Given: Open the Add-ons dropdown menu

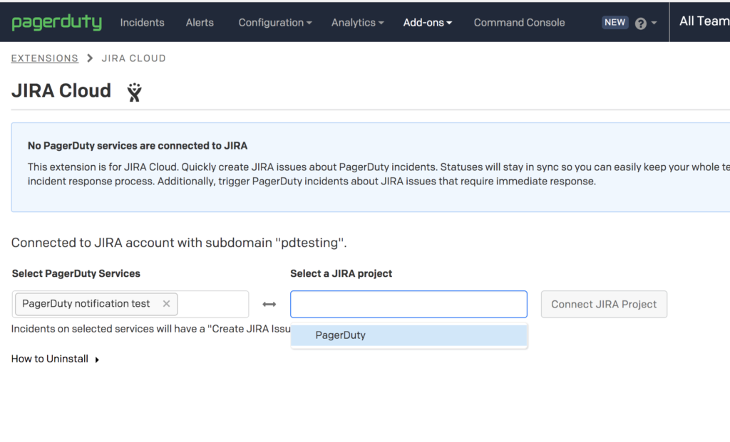Looking at the screenshot, I should (x=428, y=22).
